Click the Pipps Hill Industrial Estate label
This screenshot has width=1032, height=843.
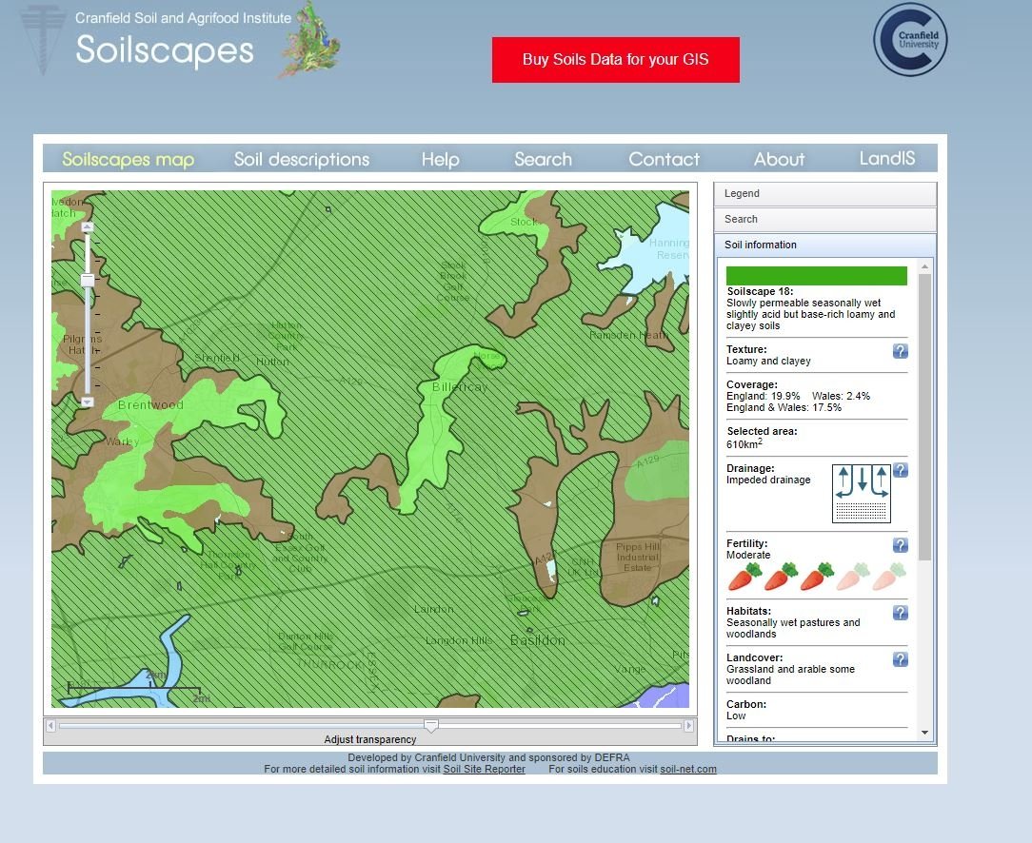tap(637, 557)
